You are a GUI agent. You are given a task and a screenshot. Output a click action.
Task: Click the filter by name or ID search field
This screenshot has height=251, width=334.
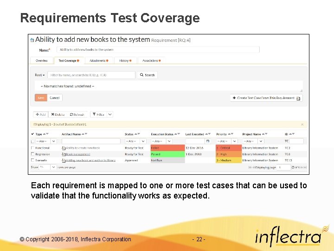[91, 75]
